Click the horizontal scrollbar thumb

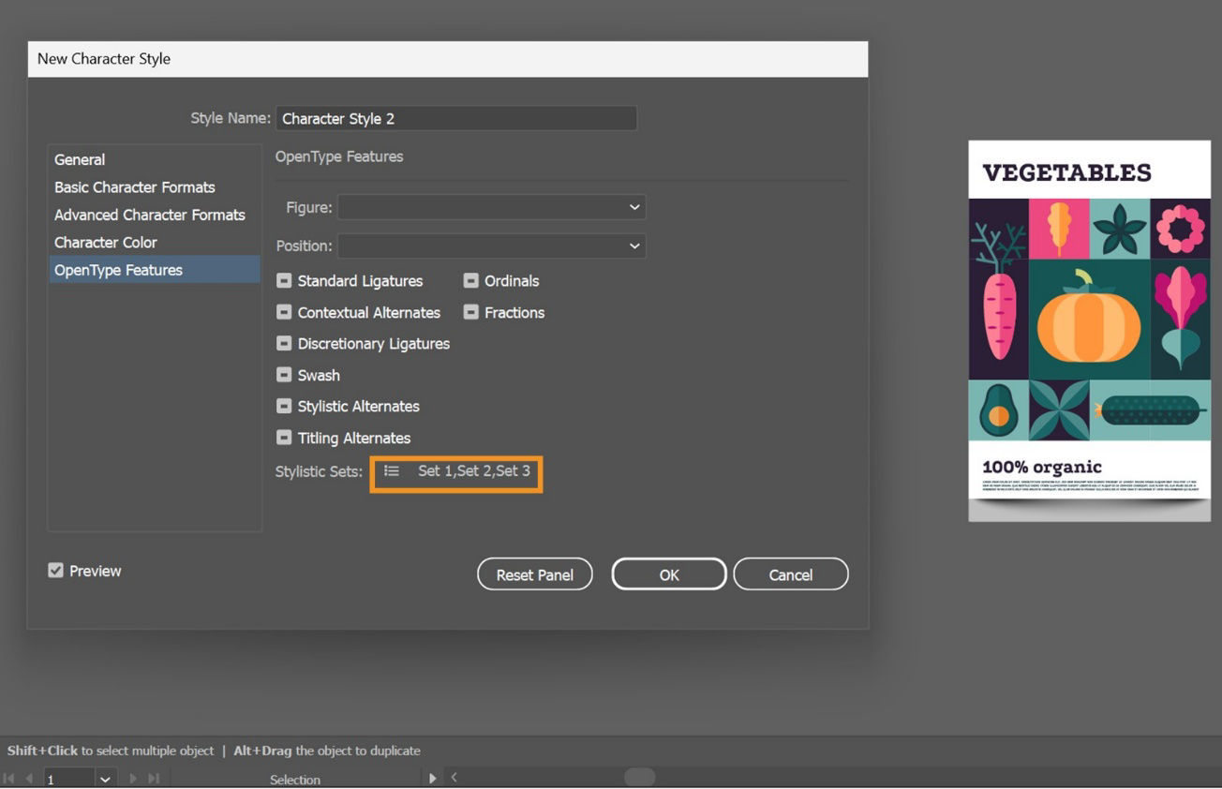point(640,777)
